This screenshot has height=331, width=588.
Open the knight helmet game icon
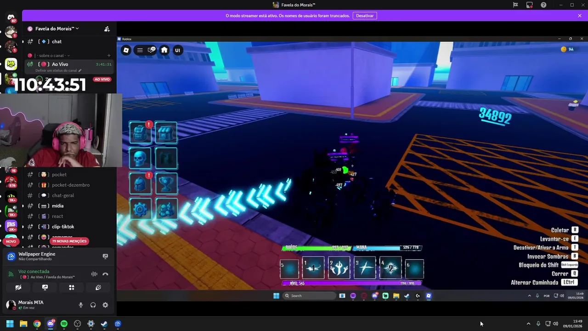pyautogui.click(x=140, y=184)
